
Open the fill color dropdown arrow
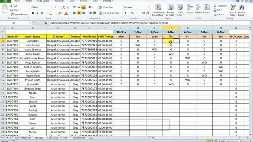[62, 13]
